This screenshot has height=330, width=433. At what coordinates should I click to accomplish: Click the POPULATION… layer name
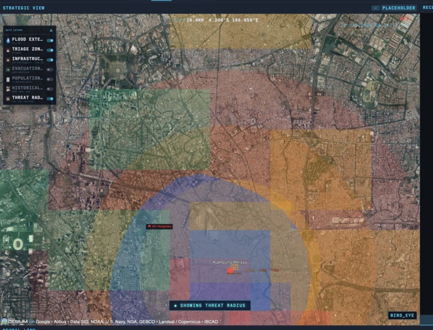coord(27,78)
